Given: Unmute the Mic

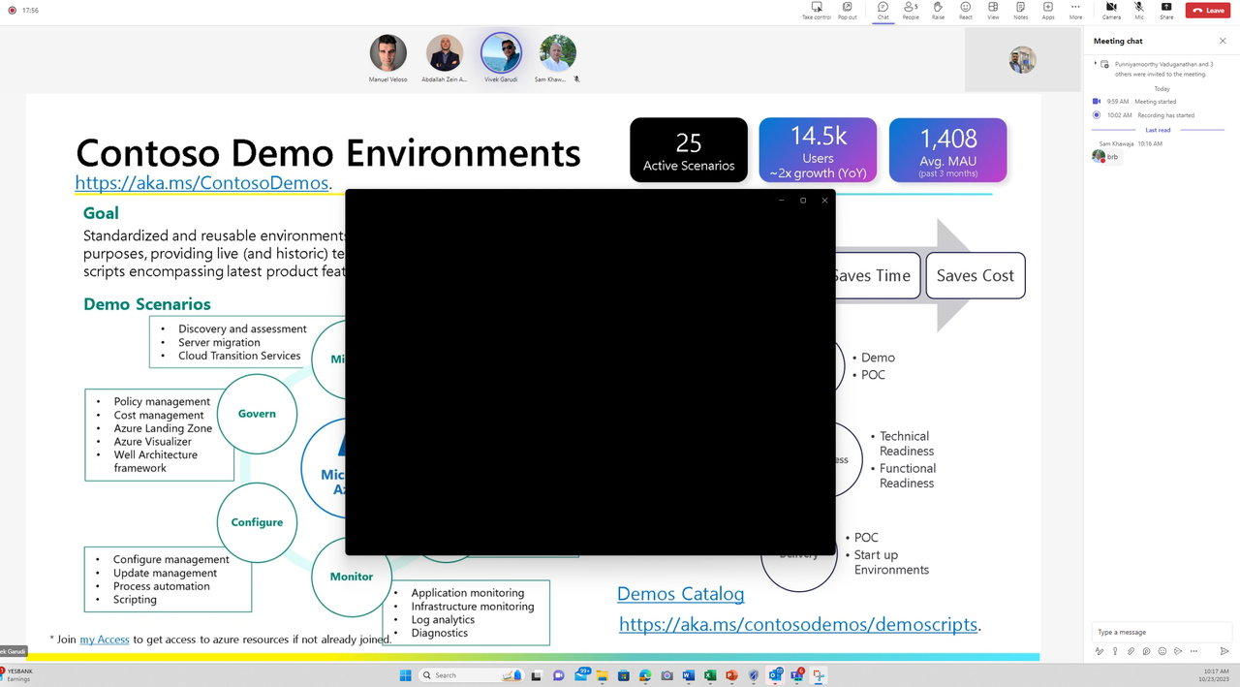Looking at the screenshot, I should tap(1139, 11).
